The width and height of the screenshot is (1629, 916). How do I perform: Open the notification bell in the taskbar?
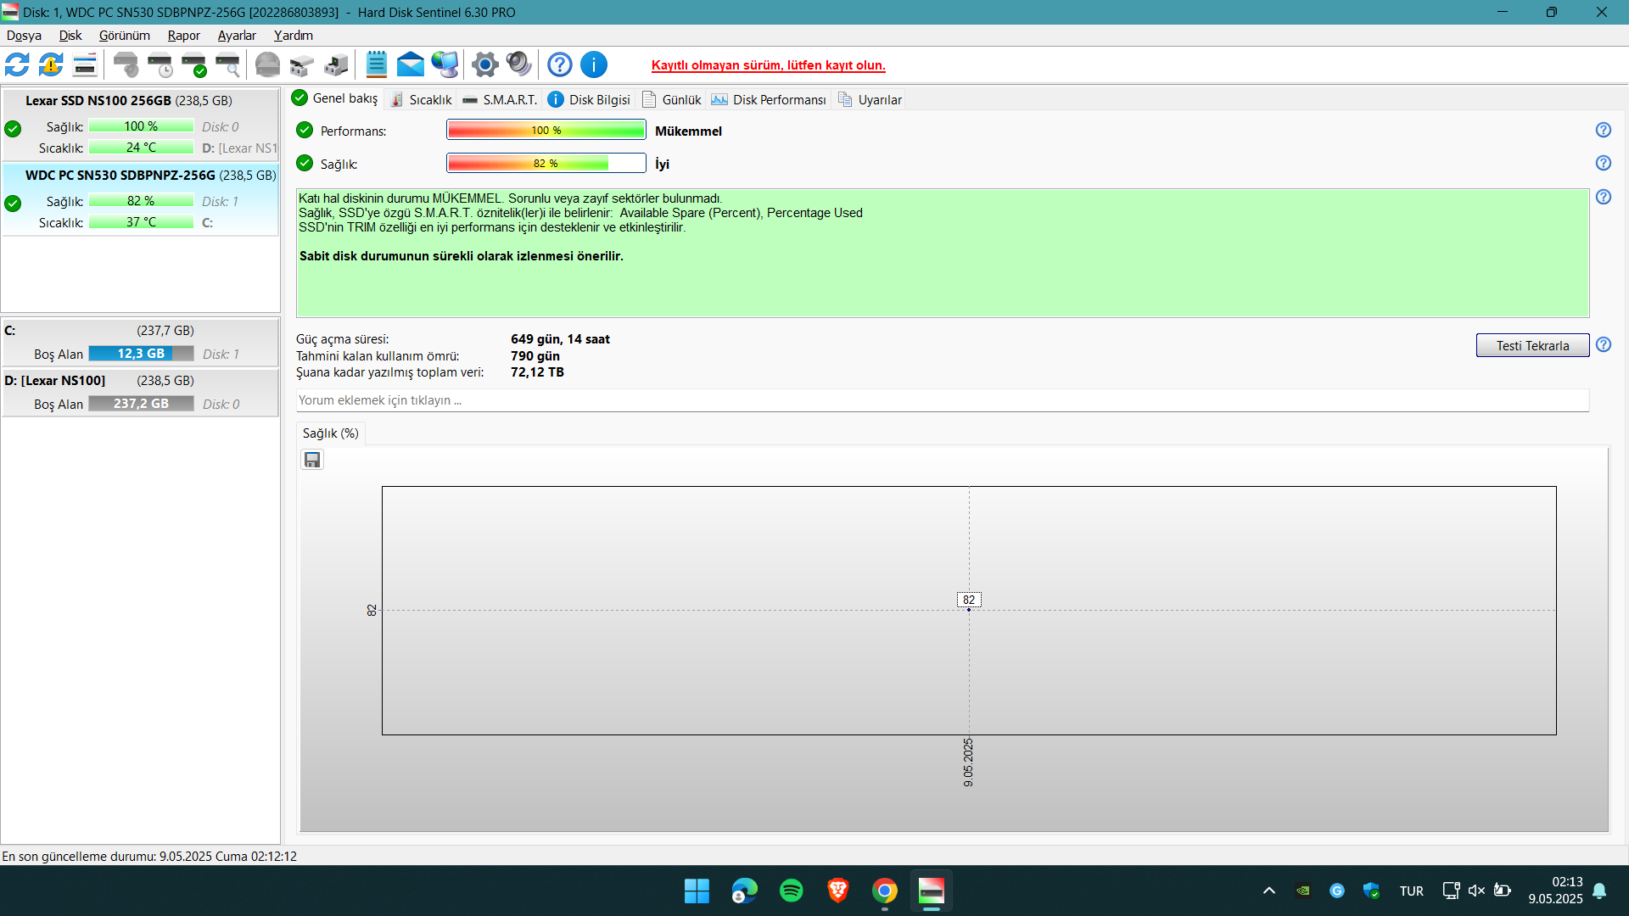pyautogui.click(x=1599, y=891)
